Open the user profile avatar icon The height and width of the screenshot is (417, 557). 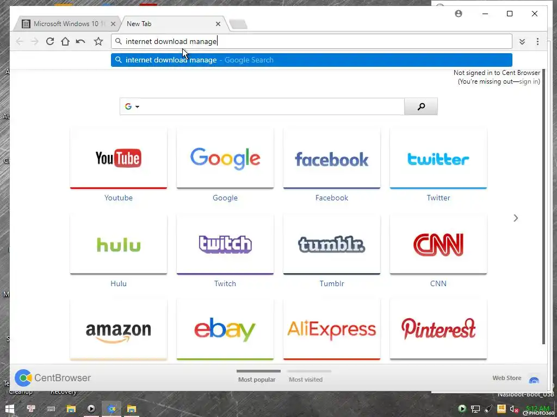pos(459,14)
